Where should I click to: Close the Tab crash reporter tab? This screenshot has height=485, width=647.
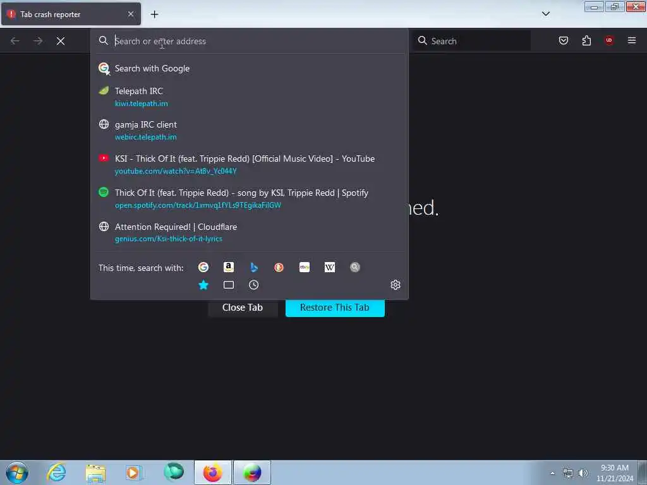(x=131, y=14)
